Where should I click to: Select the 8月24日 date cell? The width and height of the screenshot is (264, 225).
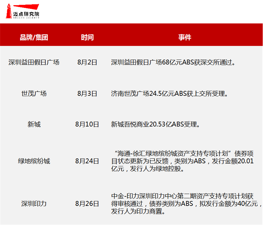[87, 161]
